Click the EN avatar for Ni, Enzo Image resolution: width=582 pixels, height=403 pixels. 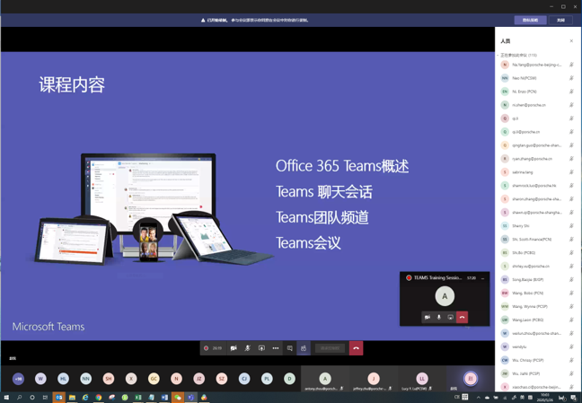point(505,92)
